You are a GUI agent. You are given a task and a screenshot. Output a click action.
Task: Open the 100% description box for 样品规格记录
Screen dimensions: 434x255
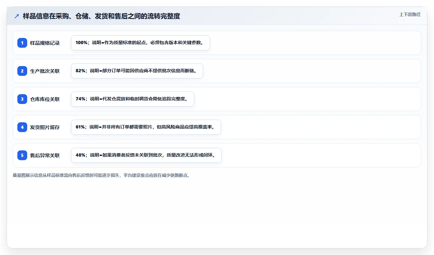coord(141,43)
